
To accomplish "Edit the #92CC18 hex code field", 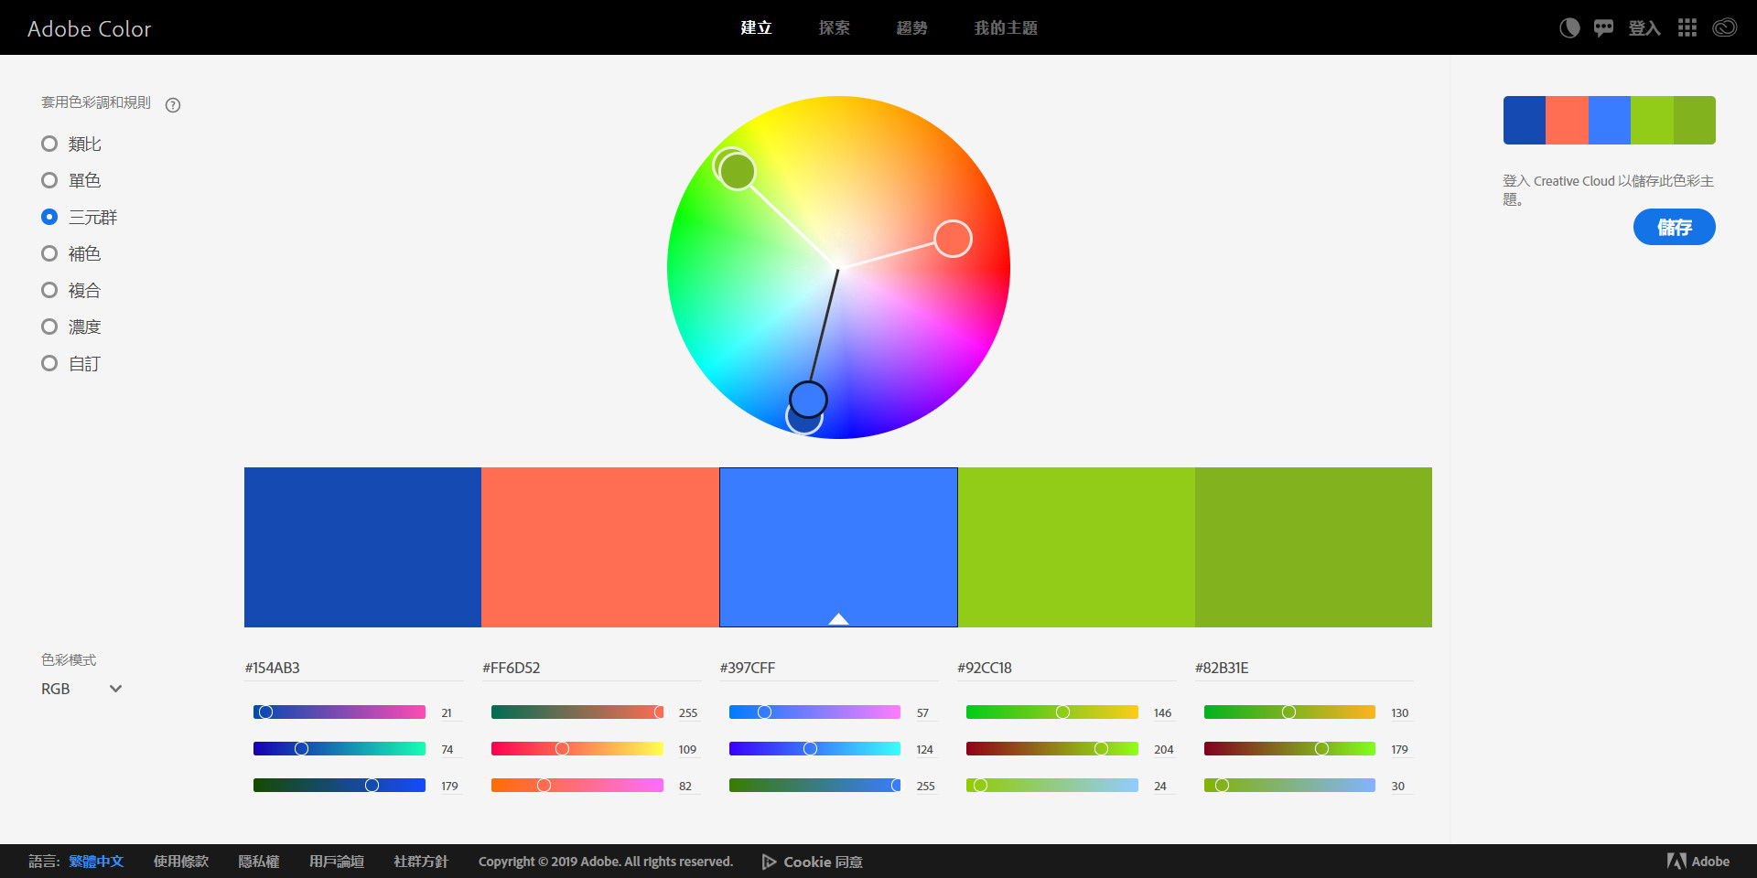I will 1066,669.
